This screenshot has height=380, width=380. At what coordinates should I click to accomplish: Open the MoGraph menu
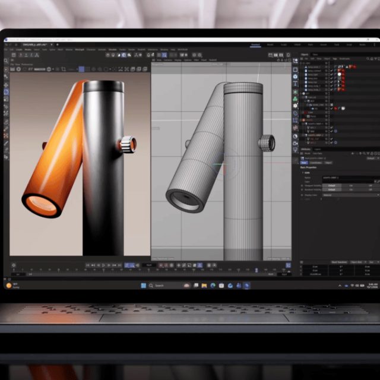click(x=80, y=50)
